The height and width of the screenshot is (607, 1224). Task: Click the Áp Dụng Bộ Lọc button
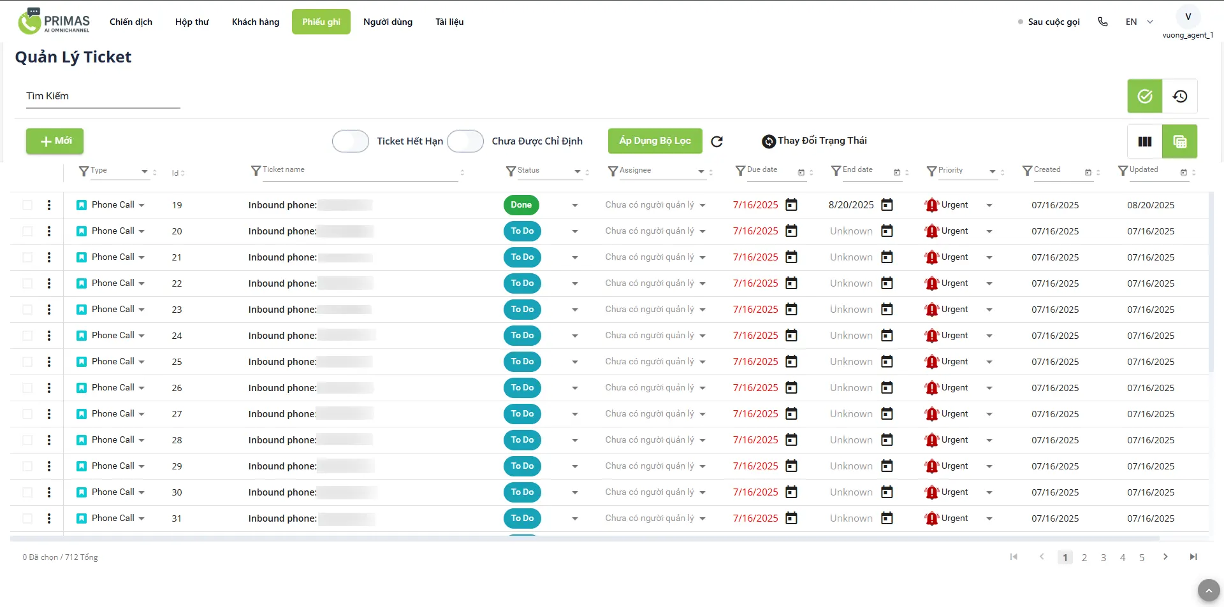coord(655,141)
